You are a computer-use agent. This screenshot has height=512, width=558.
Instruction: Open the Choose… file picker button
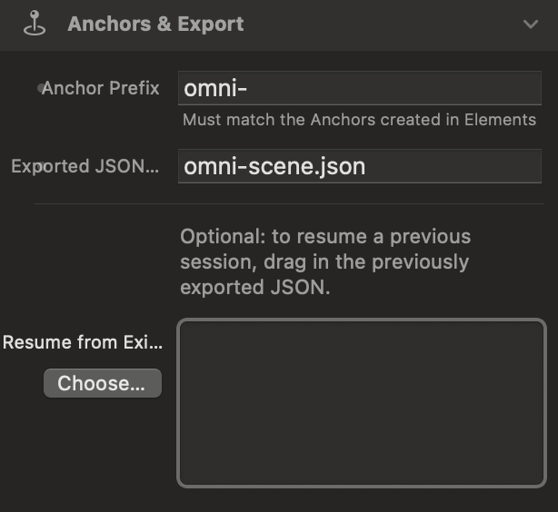(103, 383)
